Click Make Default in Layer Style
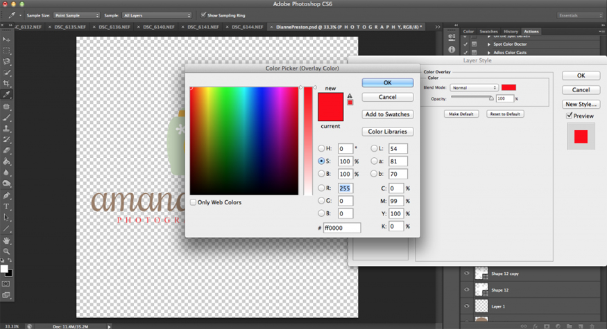This screenshot has width=607, height=329. coord(461,114)
